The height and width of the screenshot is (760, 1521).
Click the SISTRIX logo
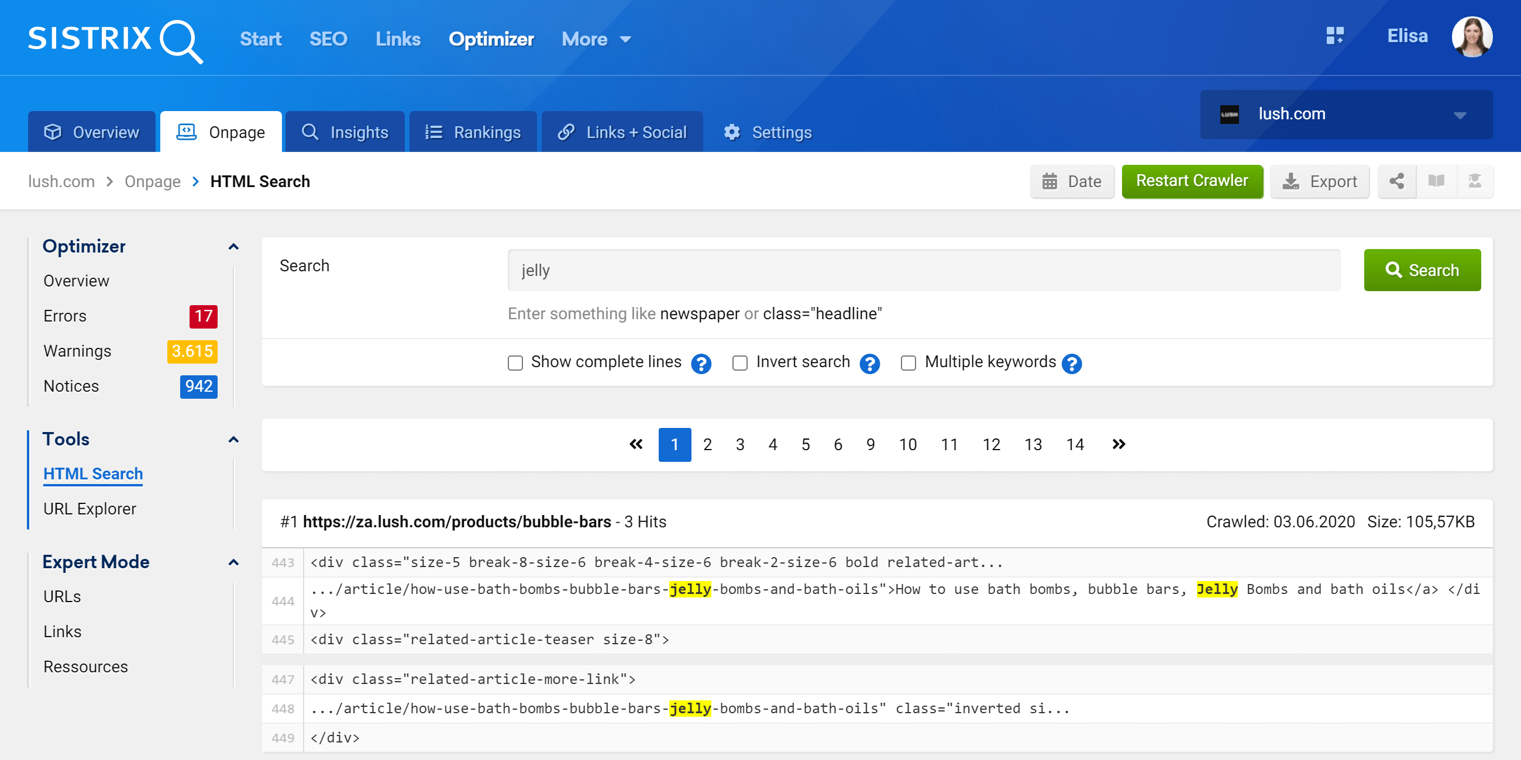click(116, 40)
